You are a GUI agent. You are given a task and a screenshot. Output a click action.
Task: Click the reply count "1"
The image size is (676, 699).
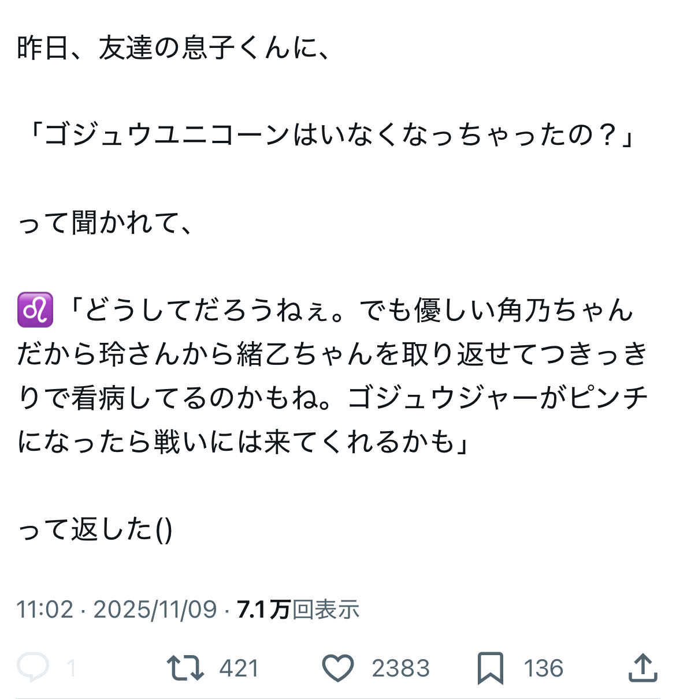coord(72,668)
